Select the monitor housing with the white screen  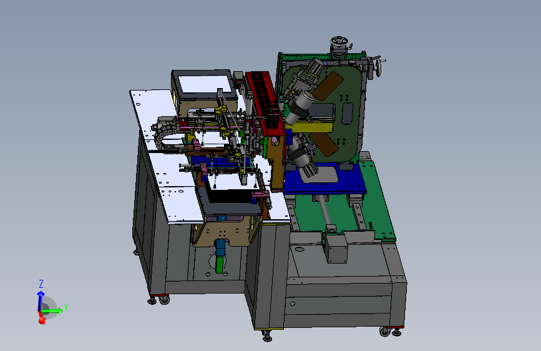pos(204,92)
